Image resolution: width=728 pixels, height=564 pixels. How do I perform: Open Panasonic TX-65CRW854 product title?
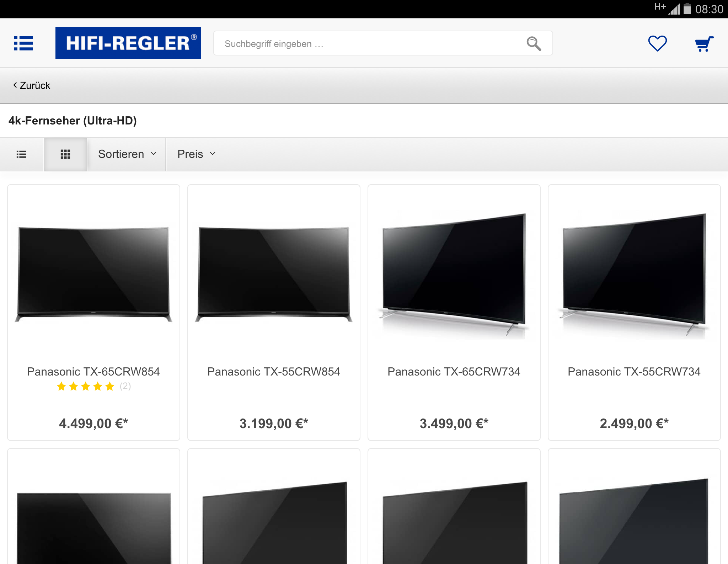(93, 372)
